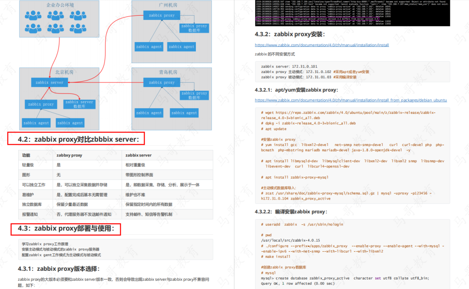Click the right zabbix agent box in 广州机房
Viewport: 469px width, 289px height.
(181, 47)
